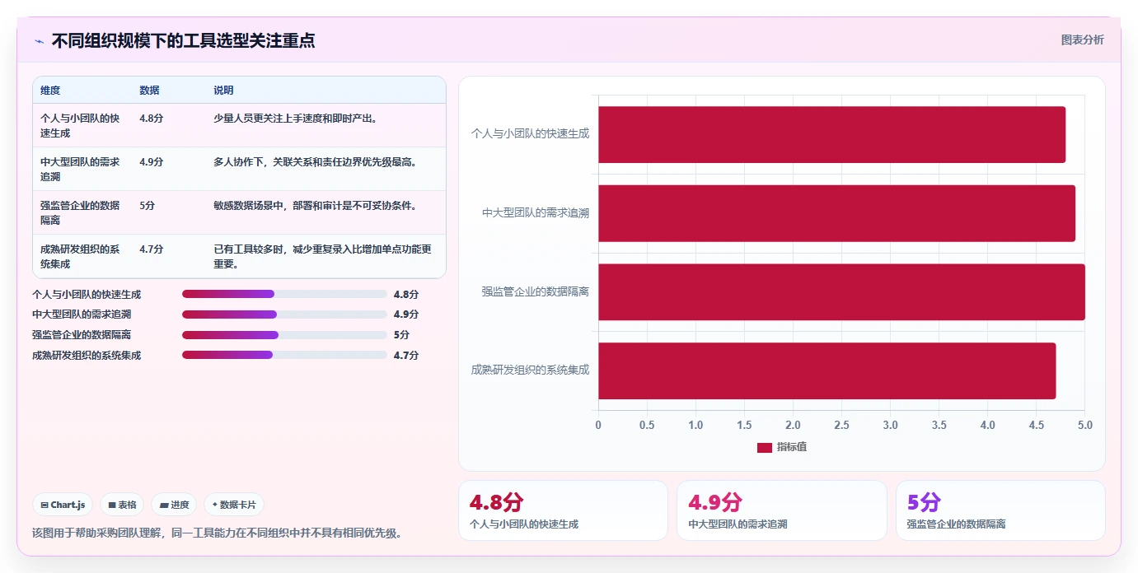Click y-axis label 成熟研发组织的系统集成 in chart
The image size is (1138, 573).
pyautogui.click(x=531, y=370)
